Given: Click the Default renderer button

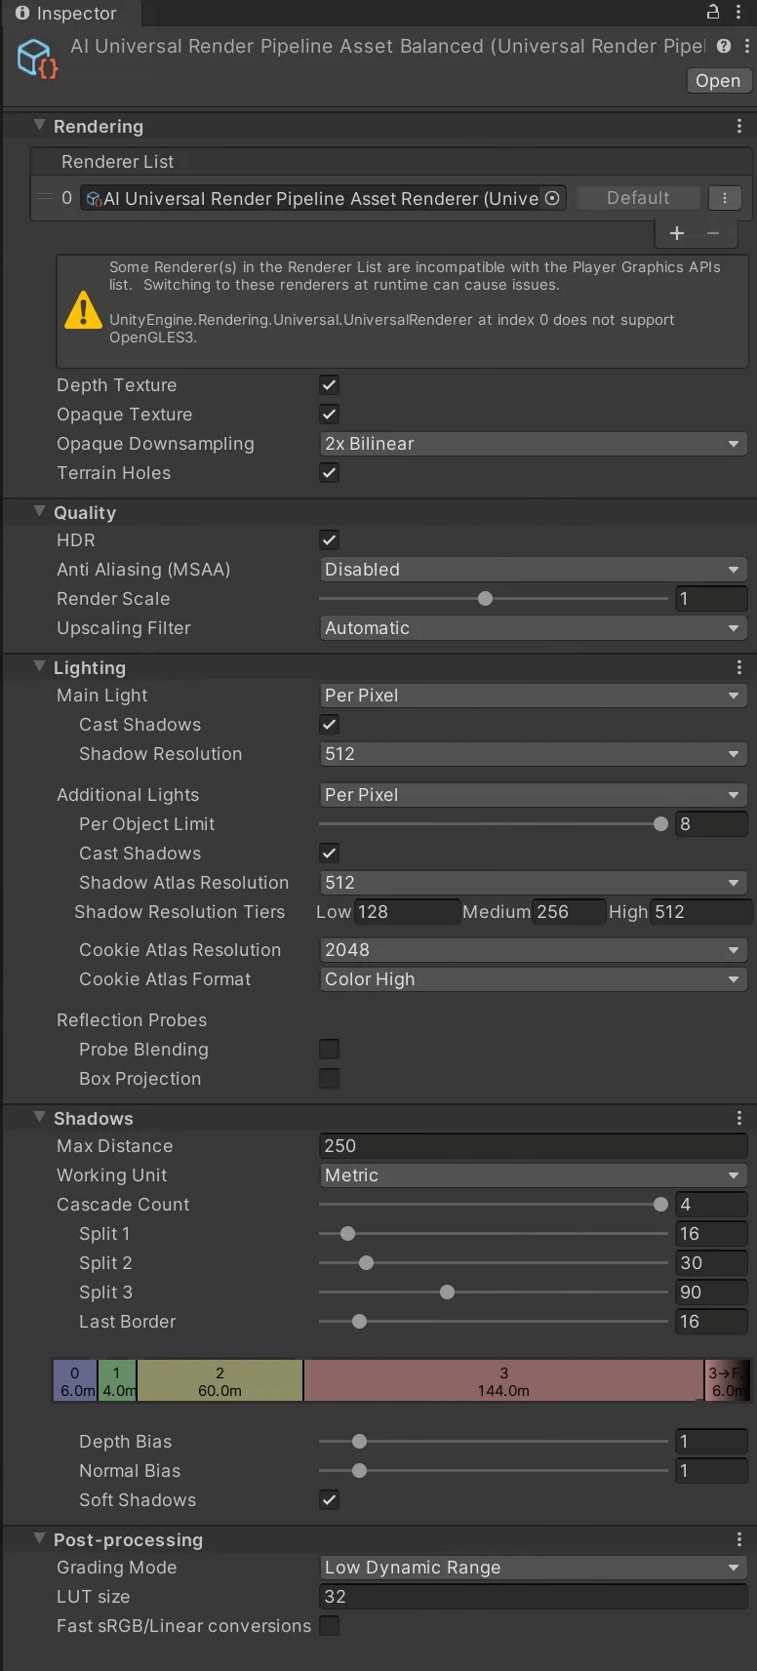Looking at the screenshot, I should point(638,198).
